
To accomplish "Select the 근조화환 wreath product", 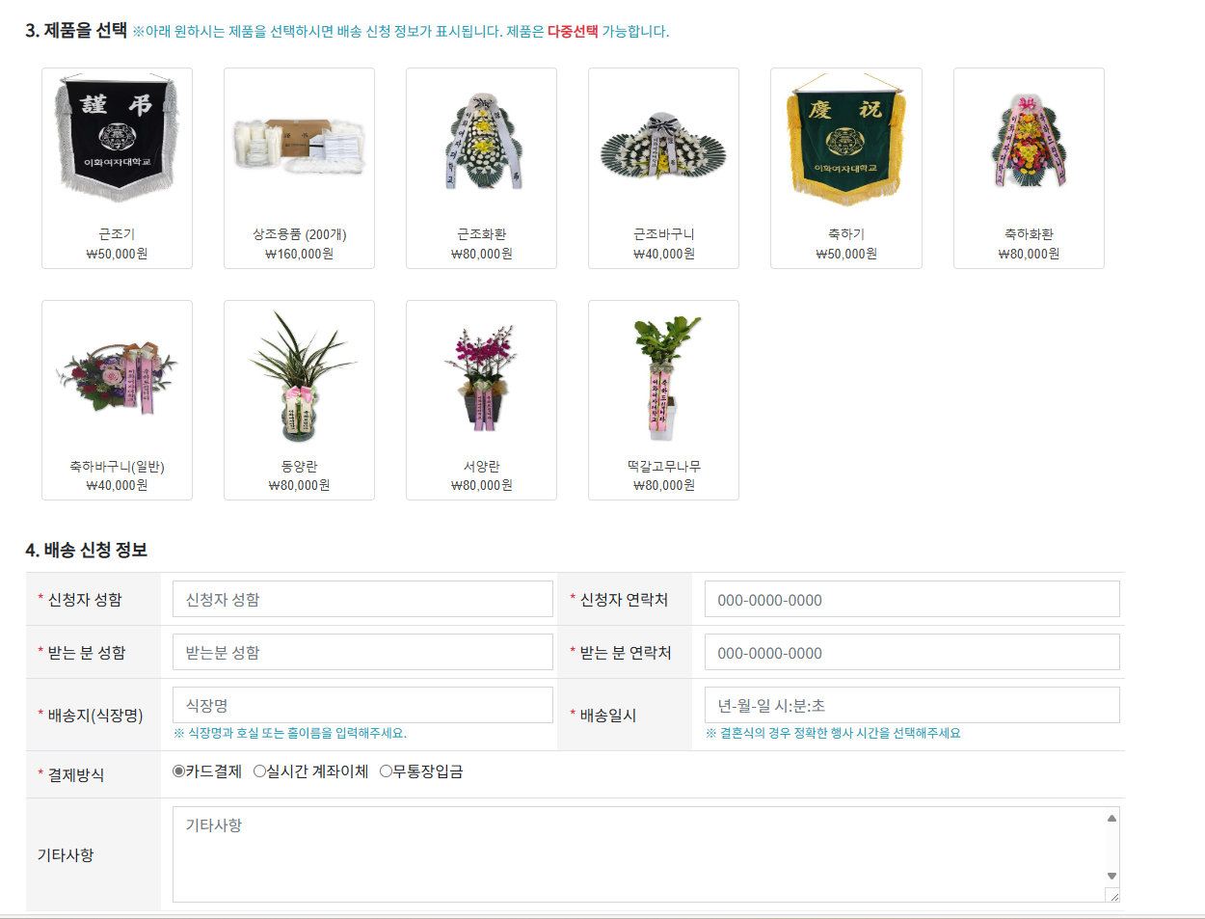I will point(481,168).
